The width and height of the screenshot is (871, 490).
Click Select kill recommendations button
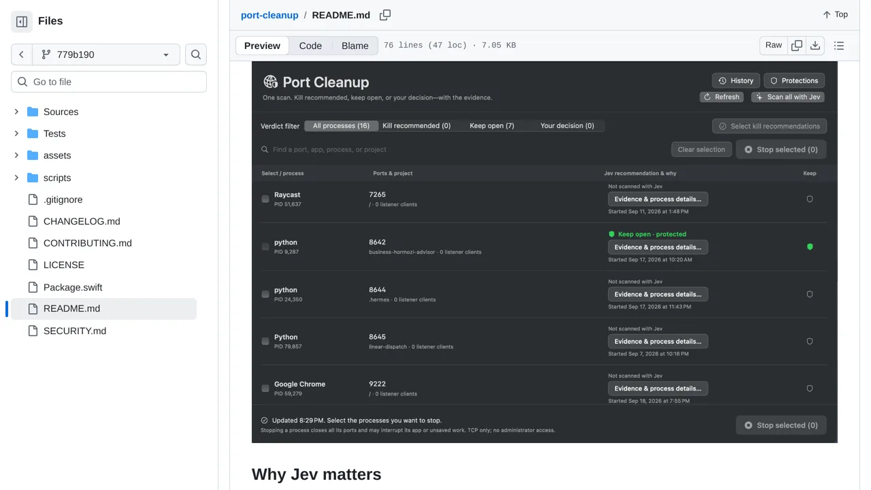(x=770, y=126)
